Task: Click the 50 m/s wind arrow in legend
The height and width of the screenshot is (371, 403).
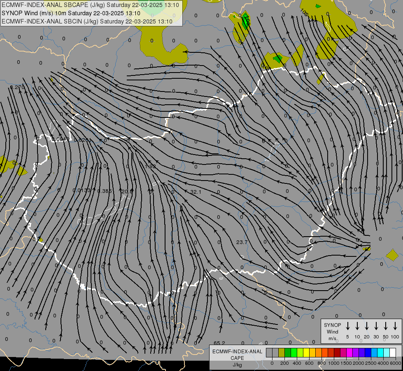Action: (386, 326)
